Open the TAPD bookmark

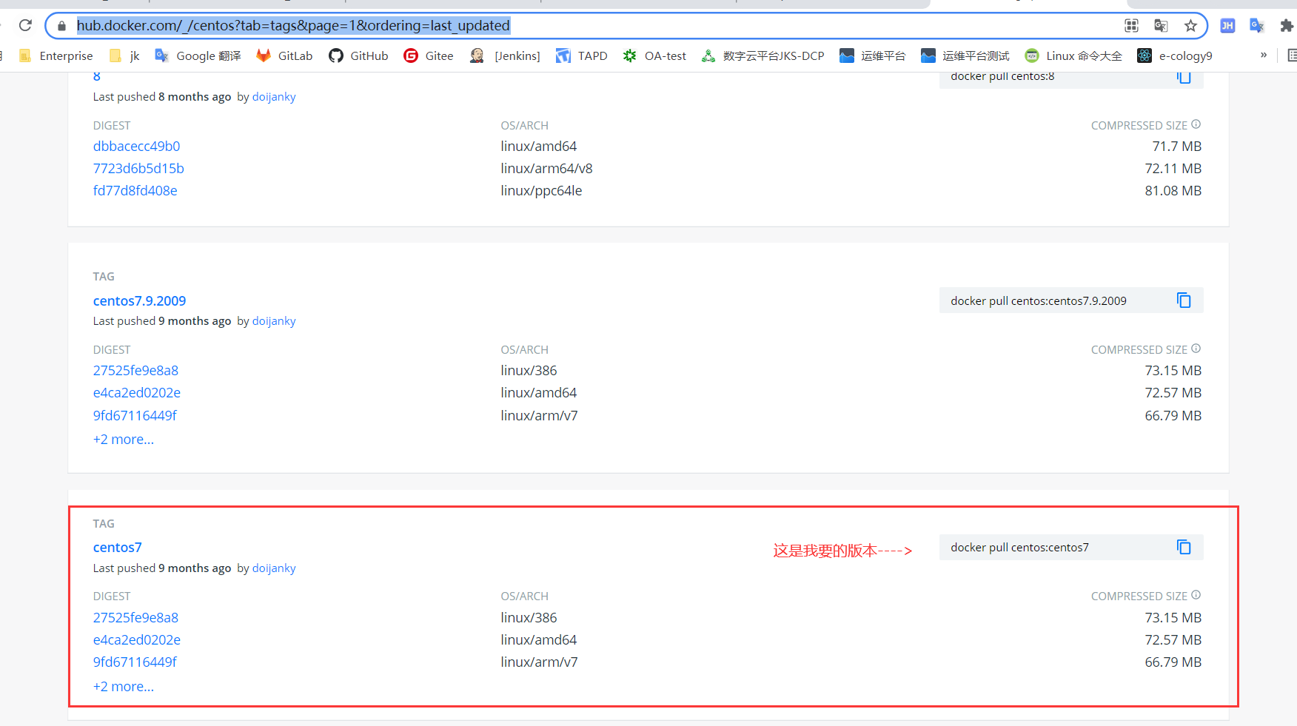click(582, 56)
